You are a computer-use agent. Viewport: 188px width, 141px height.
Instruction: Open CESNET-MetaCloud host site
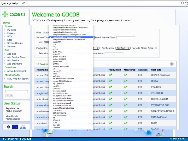pos(161,75)
